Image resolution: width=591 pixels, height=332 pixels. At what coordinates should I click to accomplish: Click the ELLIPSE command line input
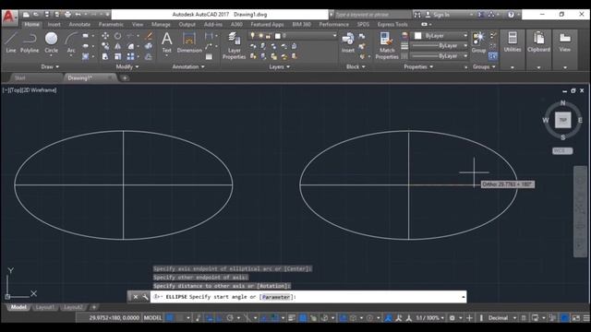pos(308,297)
